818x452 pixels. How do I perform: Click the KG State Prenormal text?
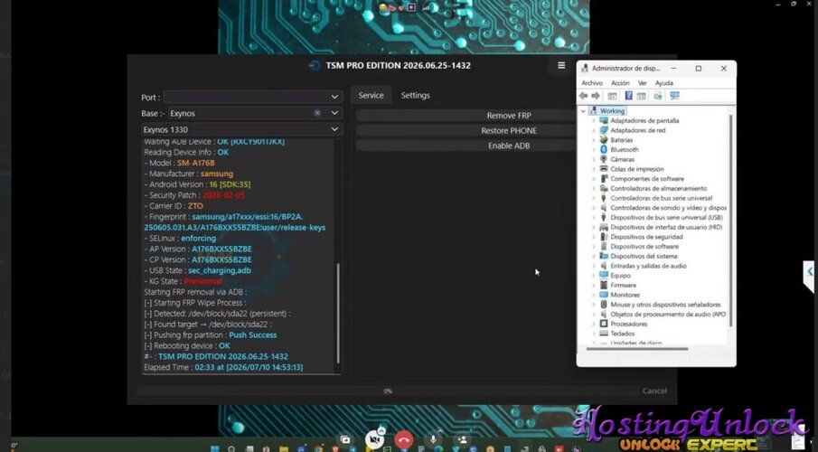(203, 281)
